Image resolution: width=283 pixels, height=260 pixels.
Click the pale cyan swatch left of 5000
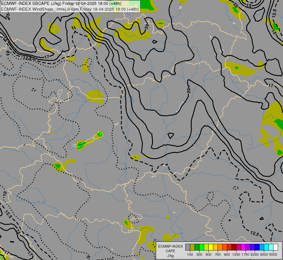pos(271,247)
